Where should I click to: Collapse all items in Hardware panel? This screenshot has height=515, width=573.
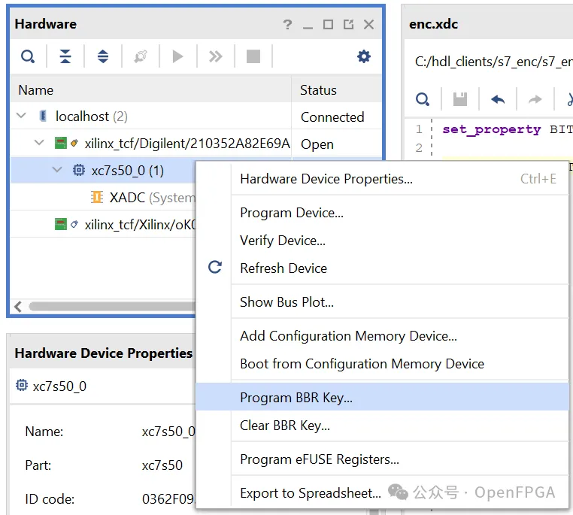click(x=65, y=56)
